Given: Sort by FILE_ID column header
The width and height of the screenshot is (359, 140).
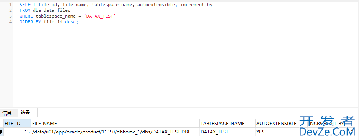Looking at the screenshot, I should 17,124.
